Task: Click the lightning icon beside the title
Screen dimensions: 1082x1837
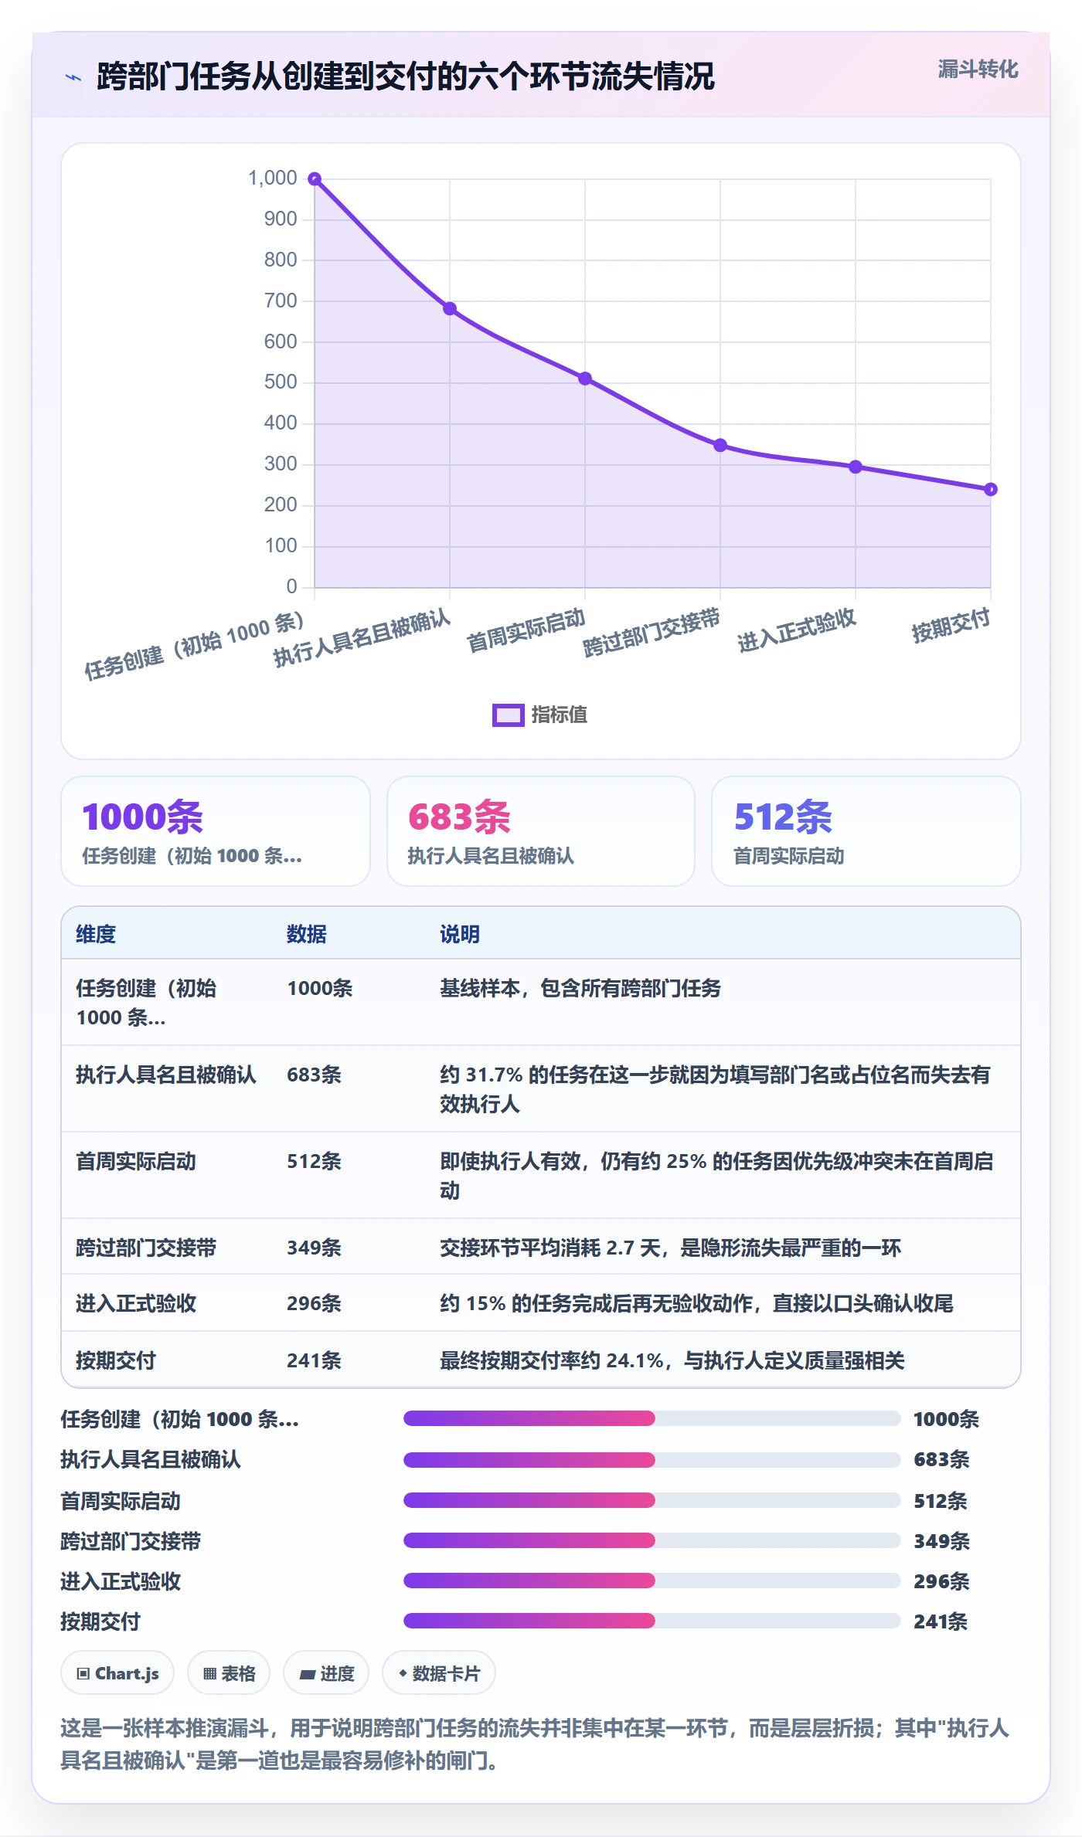Action: 73,77
